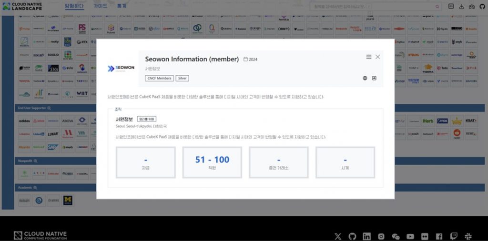Viewport: 488px width, 241px height.
Task: Zoom into the Academic section
Action: [35, 188]
